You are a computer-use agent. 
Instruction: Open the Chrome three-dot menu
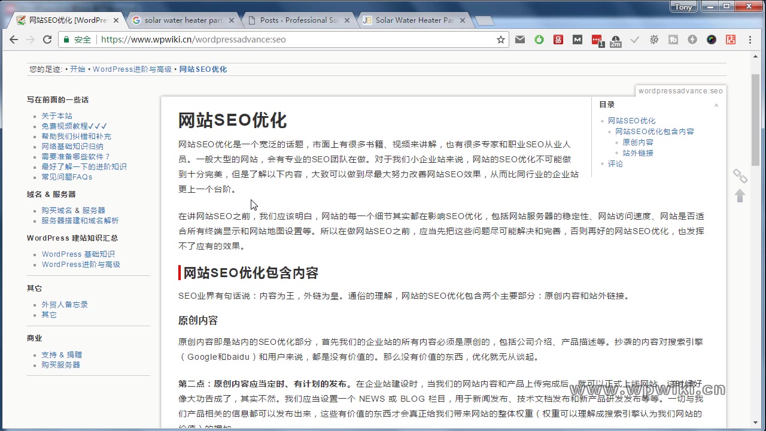[750, 40]
